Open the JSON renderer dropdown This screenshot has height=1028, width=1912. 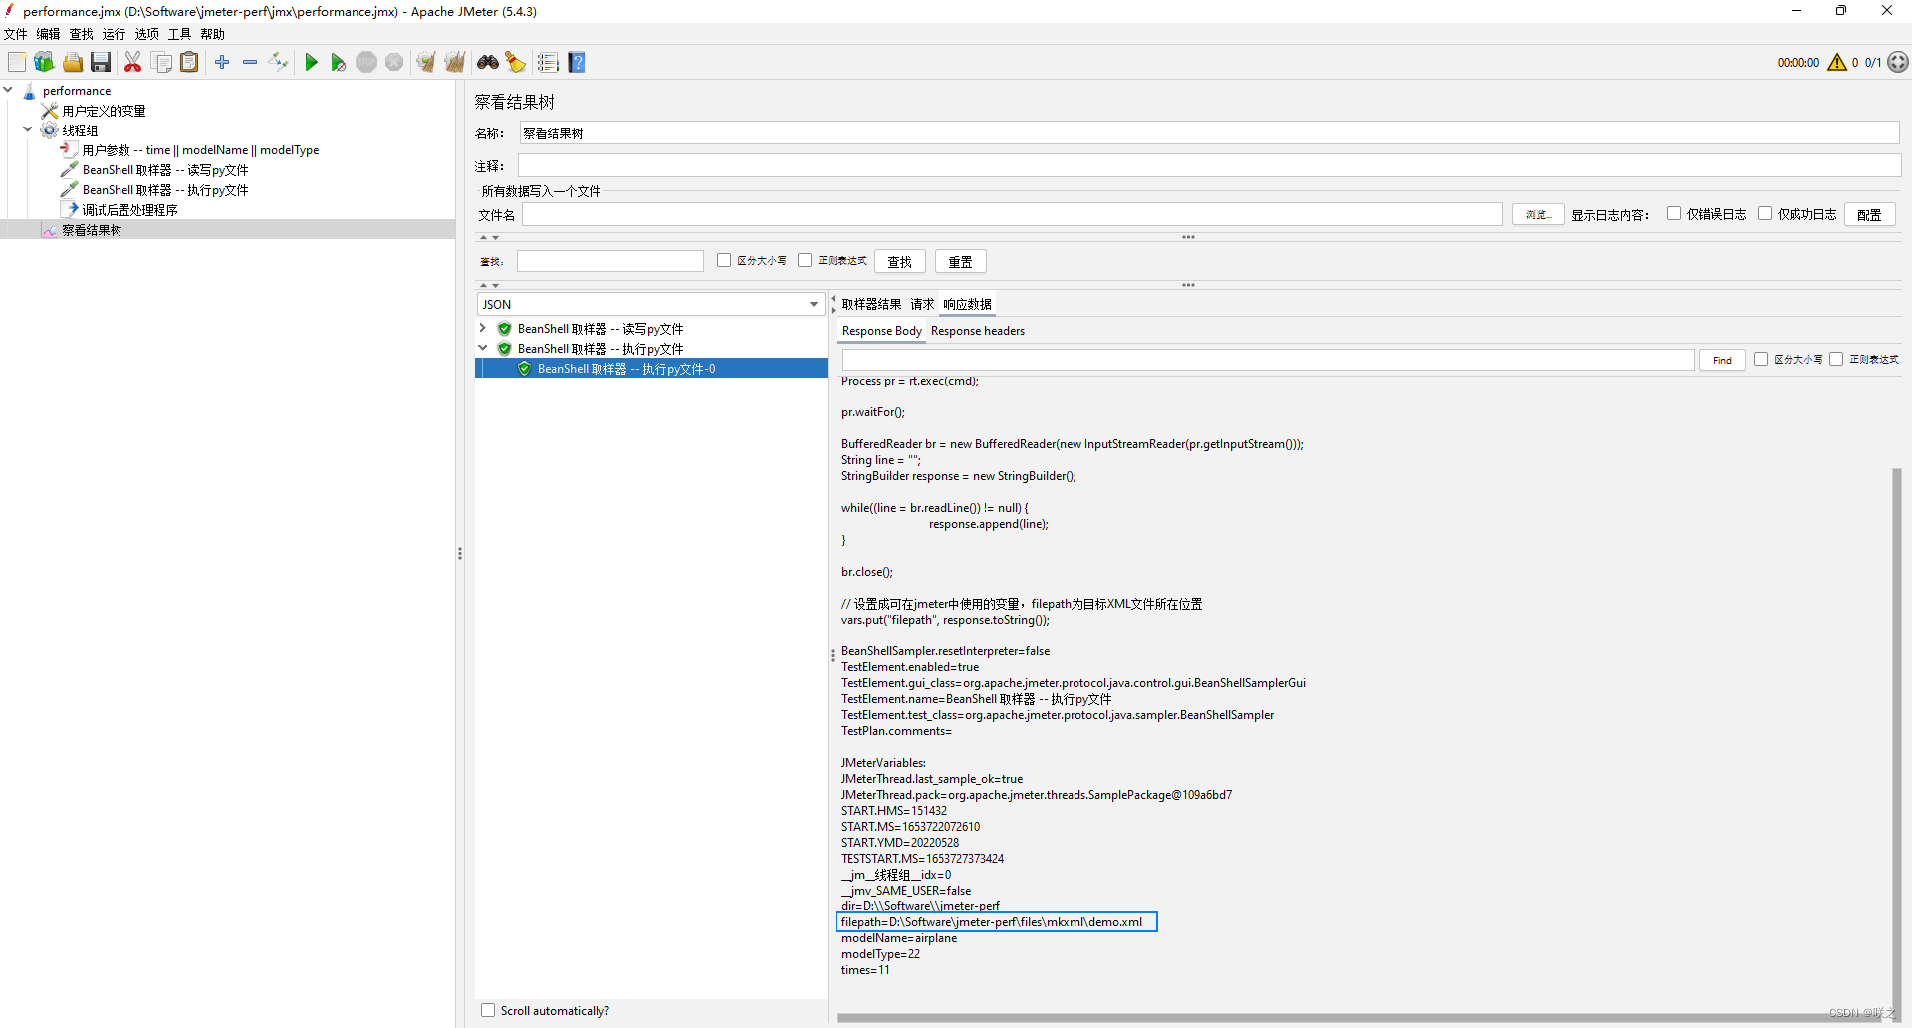point(651,304)
